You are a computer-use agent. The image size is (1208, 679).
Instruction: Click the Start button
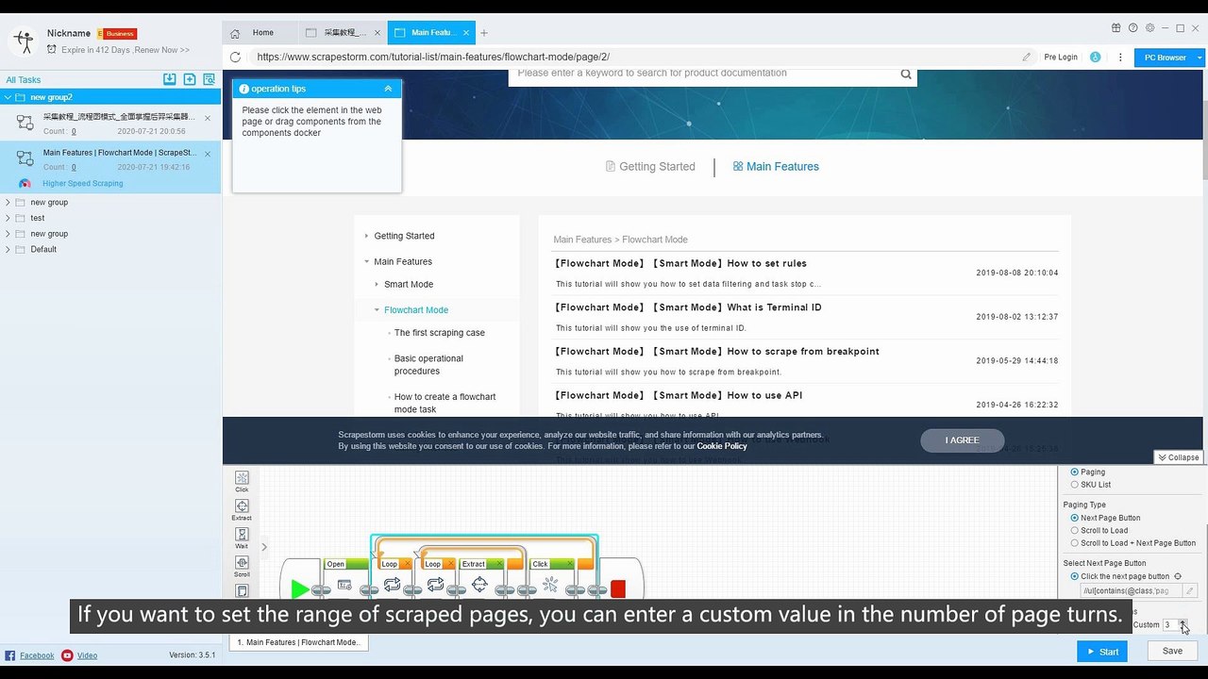tap(1101, 651)
